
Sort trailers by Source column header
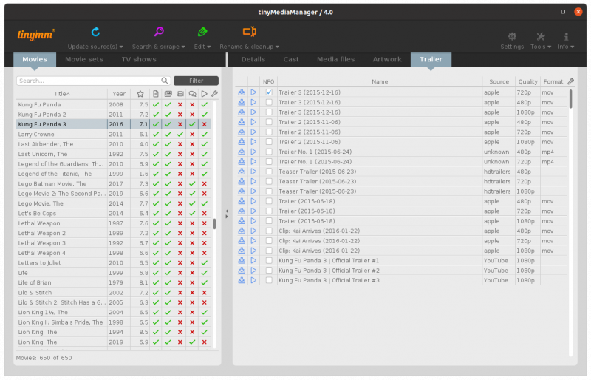click(499, 81)
